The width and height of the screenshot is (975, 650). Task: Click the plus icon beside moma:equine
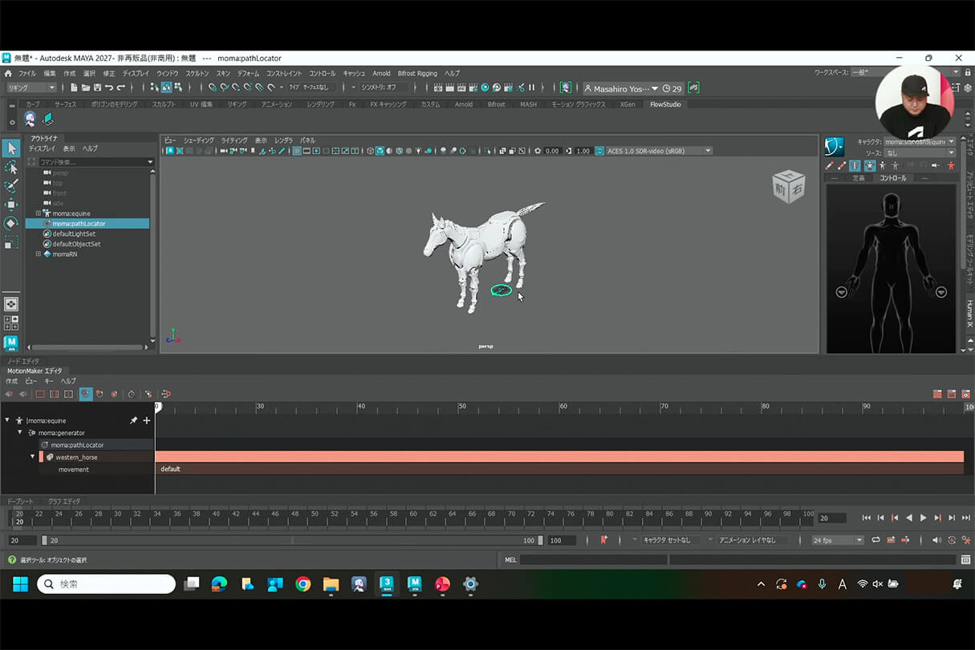[146, 420]
